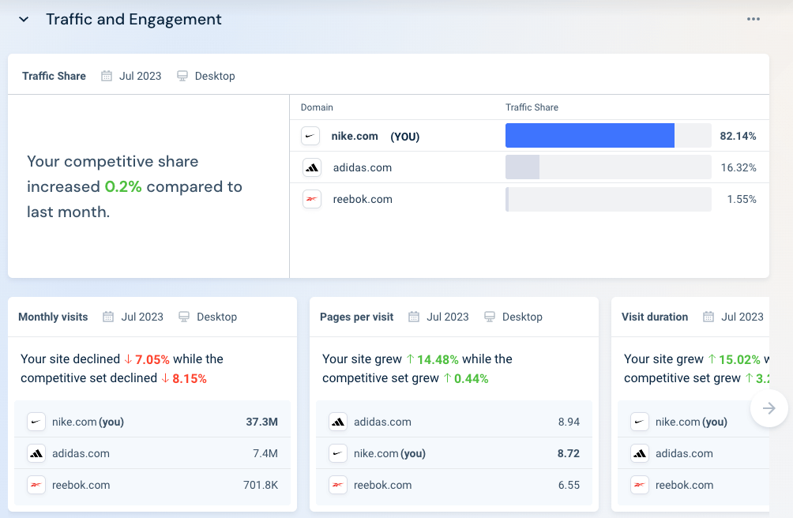
Task: Click the reebok.com traffic share bar
Action: (608, 199)
